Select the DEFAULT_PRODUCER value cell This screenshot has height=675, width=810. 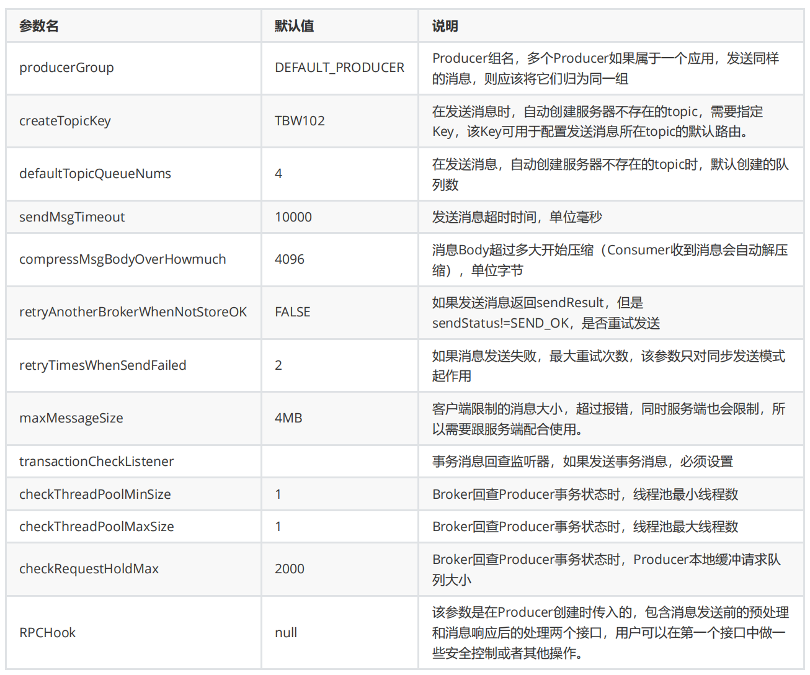[x=339, y=68]
